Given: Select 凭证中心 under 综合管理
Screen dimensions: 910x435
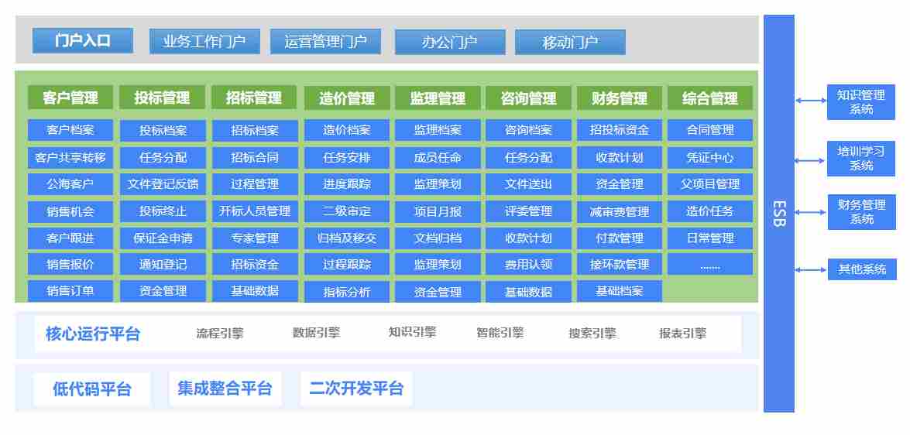Looking at the screenshot, I should [x=709, y=157].
